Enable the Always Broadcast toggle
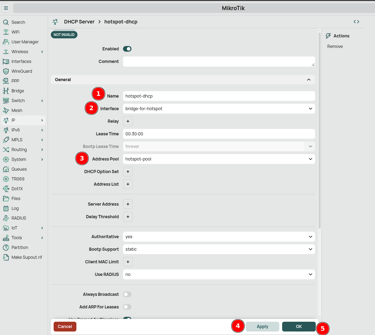 point(127,294)
